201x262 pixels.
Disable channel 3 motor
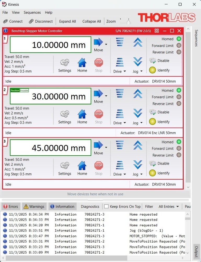pos(159,163)
